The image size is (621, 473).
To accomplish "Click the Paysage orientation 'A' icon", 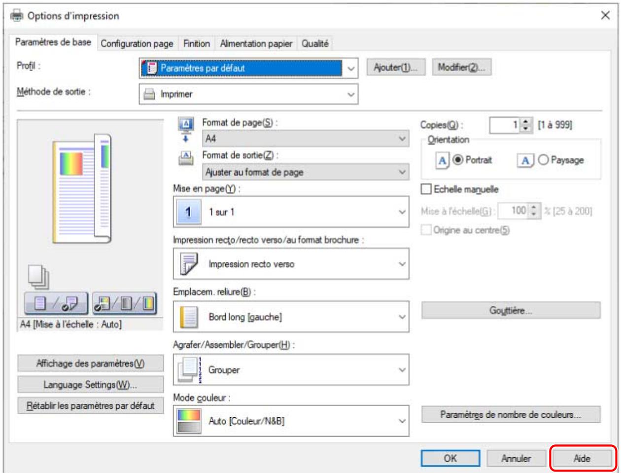I will pos(525,160).
